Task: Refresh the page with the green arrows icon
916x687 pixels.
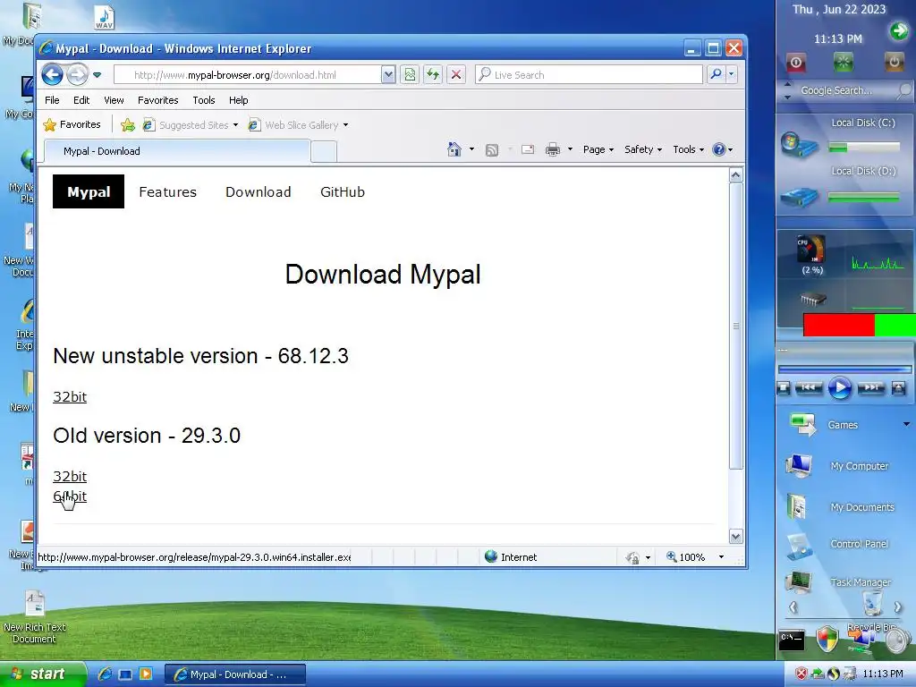Action: click(x=432, y=75)
